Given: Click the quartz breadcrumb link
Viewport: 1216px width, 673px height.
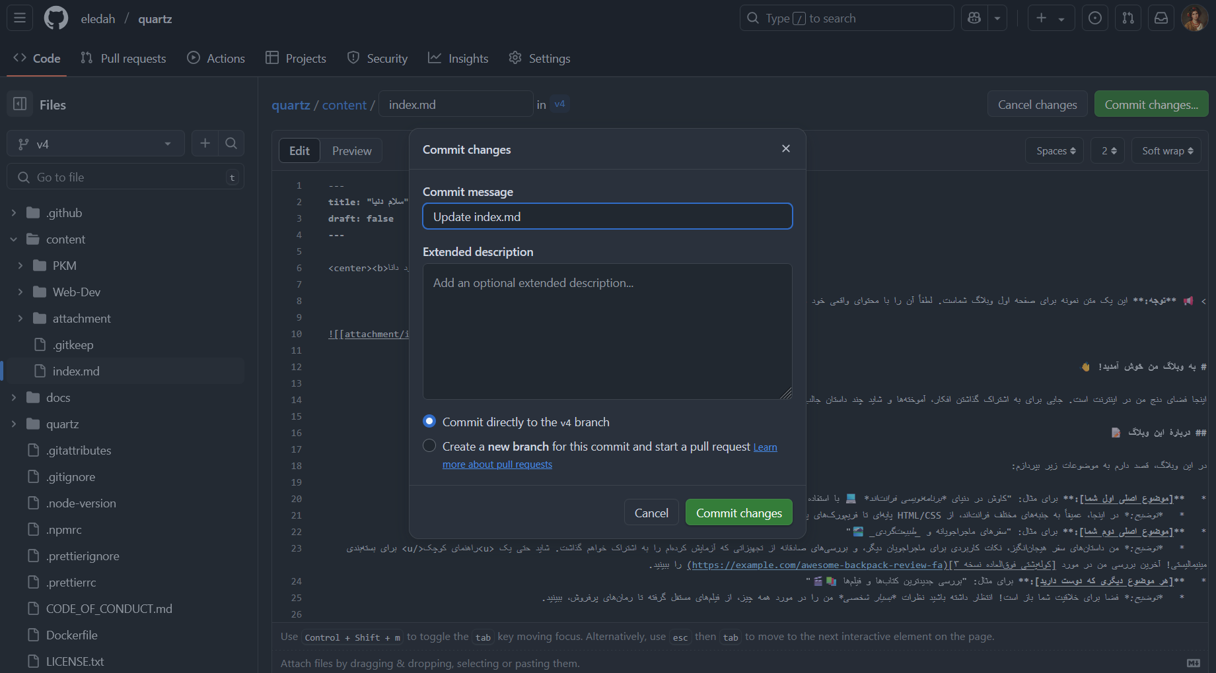Looking at the screenshot, I should (x=291, y=104).
